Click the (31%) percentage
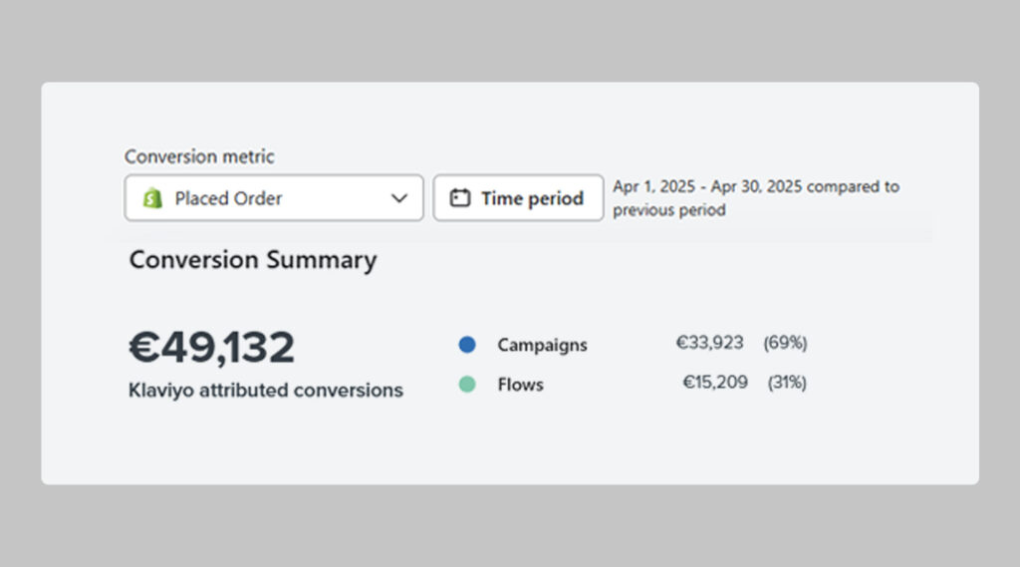 pos(787,383)
